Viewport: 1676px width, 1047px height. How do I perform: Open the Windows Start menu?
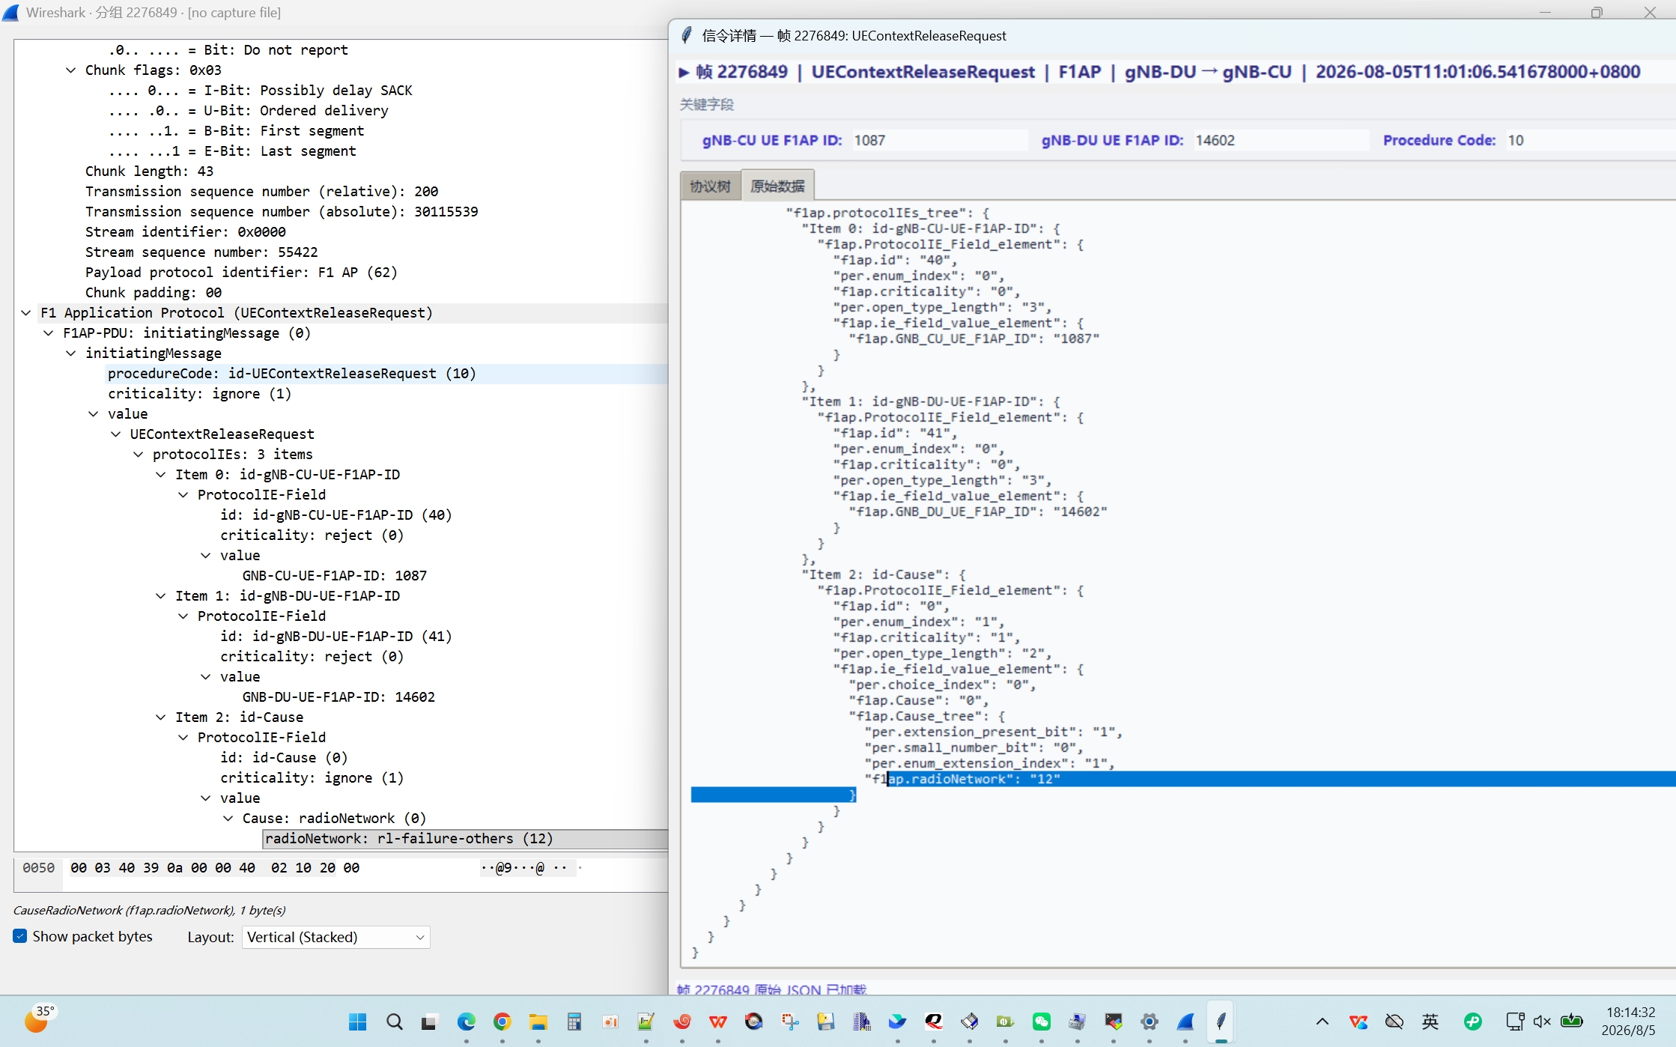358,1022
